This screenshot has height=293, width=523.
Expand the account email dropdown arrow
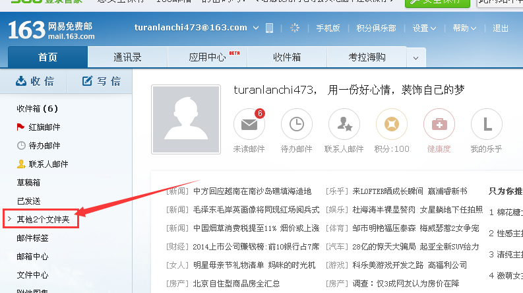256,28
